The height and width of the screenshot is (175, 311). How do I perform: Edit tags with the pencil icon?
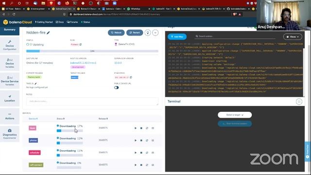tap(35, 84)
